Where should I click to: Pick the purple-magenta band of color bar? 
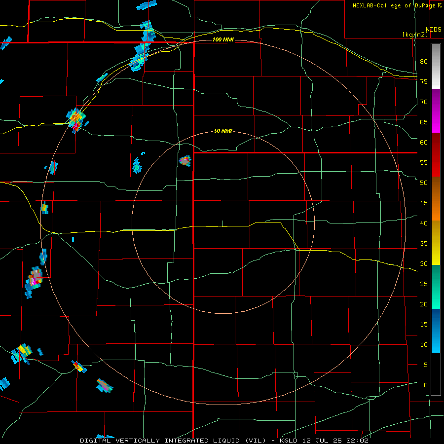[x=436, y=111]
